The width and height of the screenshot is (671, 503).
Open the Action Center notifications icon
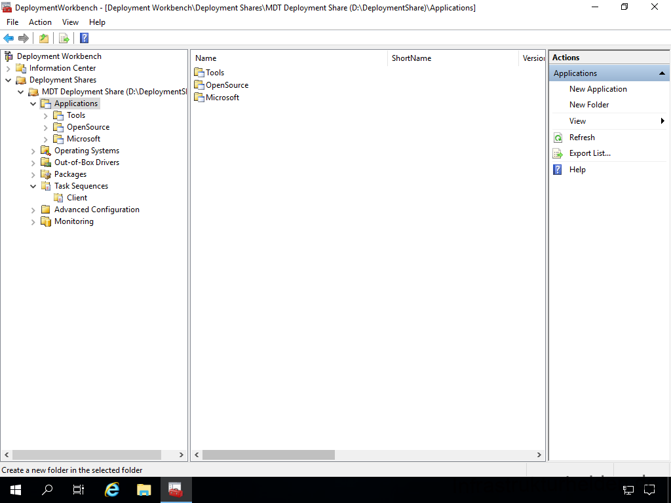point(649,490)
